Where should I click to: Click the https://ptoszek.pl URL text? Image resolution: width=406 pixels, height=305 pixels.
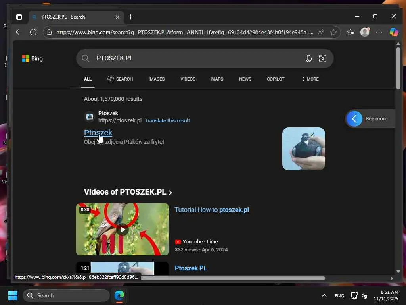120,121
